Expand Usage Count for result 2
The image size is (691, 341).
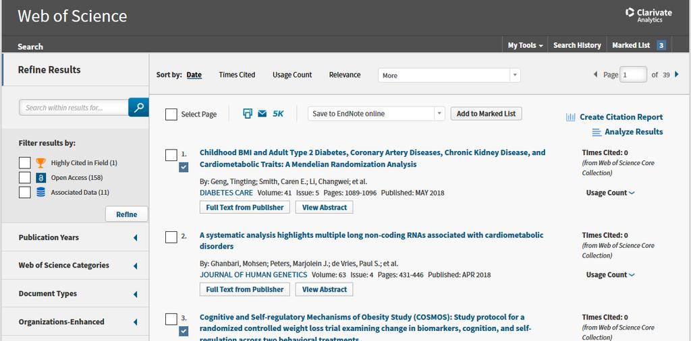coord(610,274)
